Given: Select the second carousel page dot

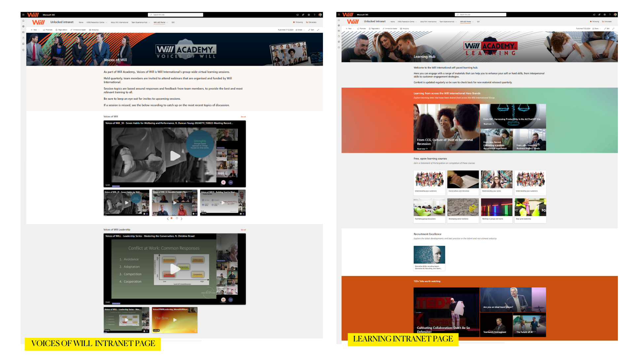Looking at the screenshot, I should point(177,218).
